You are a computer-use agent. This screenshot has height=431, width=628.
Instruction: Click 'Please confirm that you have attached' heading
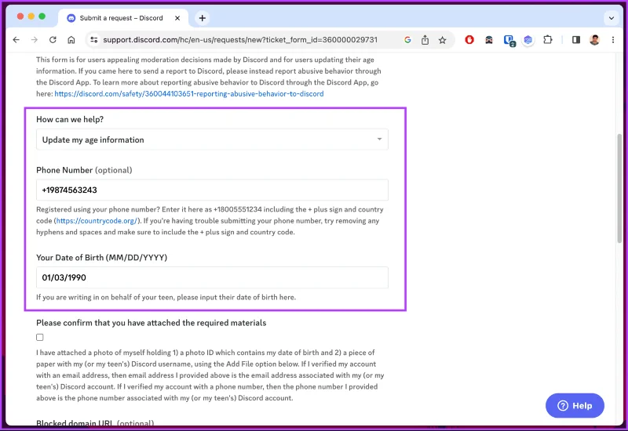151,323
